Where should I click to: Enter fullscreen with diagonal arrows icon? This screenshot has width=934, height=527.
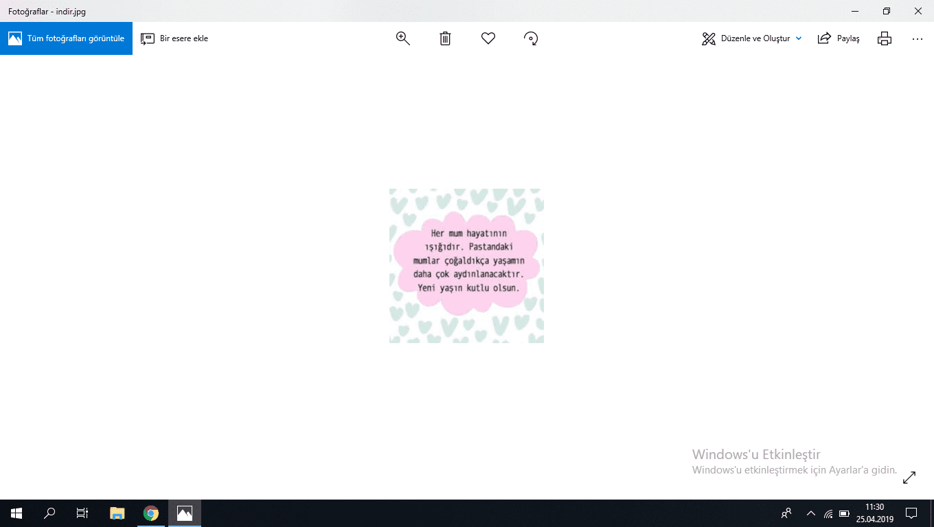pyautogui.click(x=909, y=477)
